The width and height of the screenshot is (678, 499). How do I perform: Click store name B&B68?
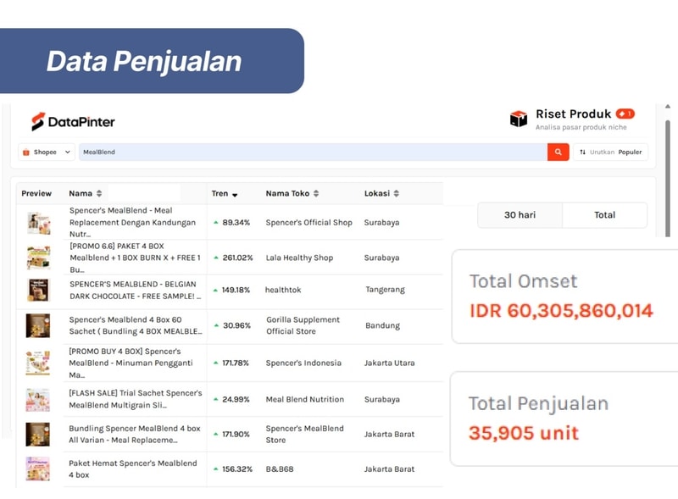280,469
